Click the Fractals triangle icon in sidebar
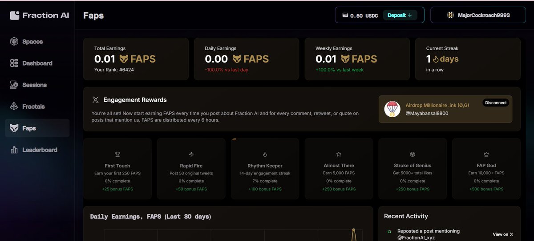Screen dimensions: 534x241 [x=14, y=107]
